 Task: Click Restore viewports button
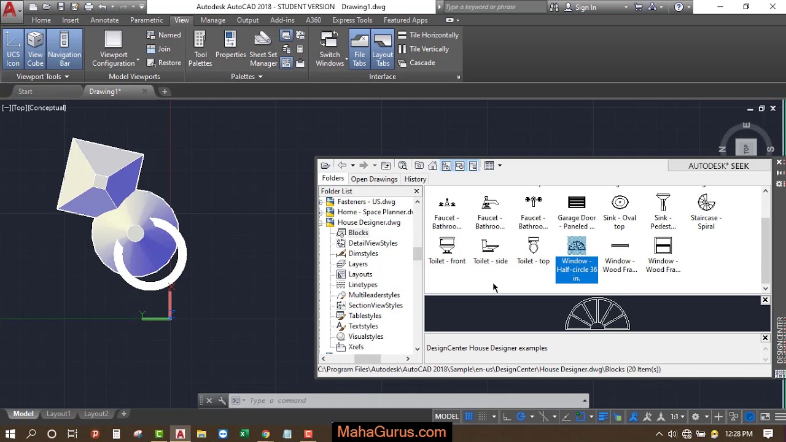click(x=164, y=63)
